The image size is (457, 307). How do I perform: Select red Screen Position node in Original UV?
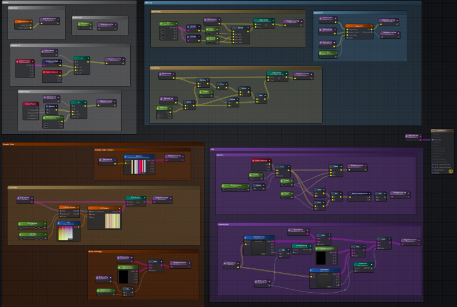click(25, 60)
